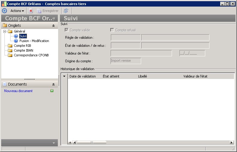Open the Compte IBAN folder
The width and height of the screenshot is (237, 152).
click(x=23, y=50)
